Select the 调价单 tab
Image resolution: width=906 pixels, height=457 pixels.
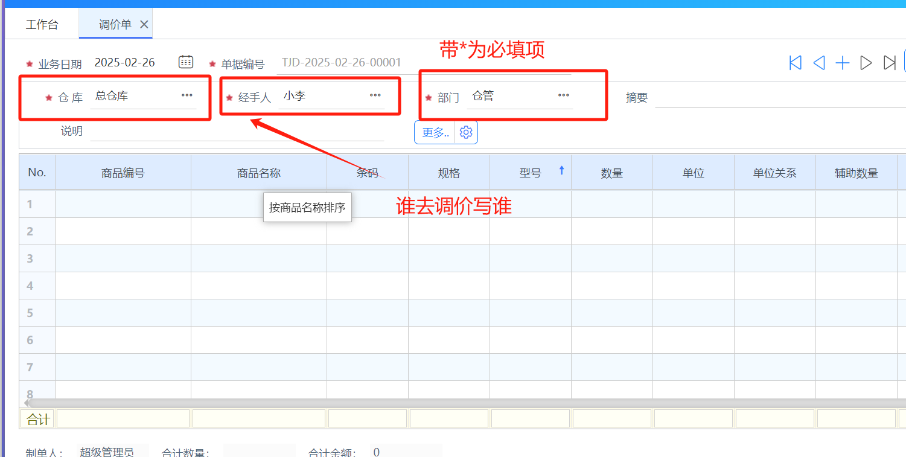click(x=115, y=25)
